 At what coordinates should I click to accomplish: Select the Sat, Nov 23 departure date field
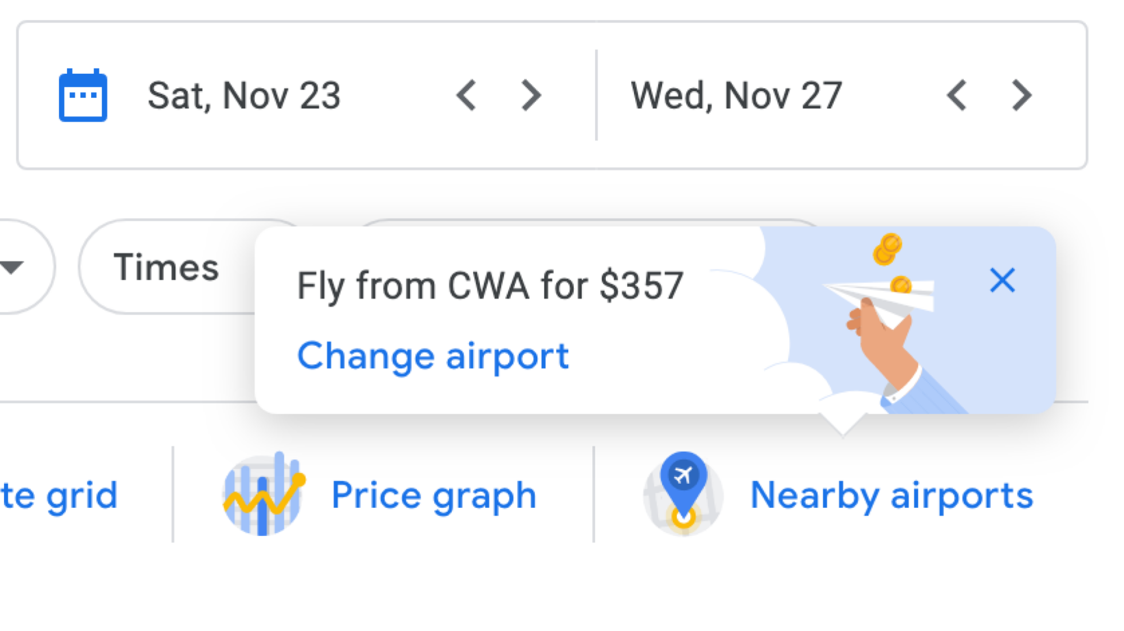[x=244, y=96]
